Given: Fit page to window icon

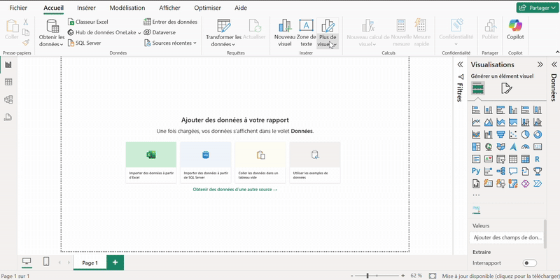Looking at the screenshot, I should coord(433,276).
